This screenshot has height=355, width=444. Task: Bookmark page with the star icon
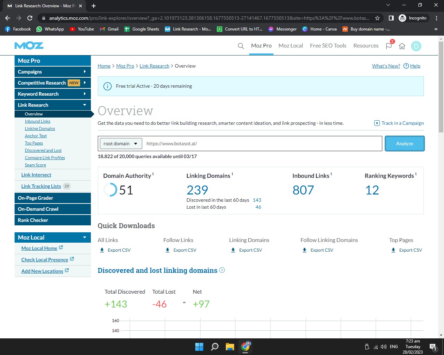tap(377, 18)
